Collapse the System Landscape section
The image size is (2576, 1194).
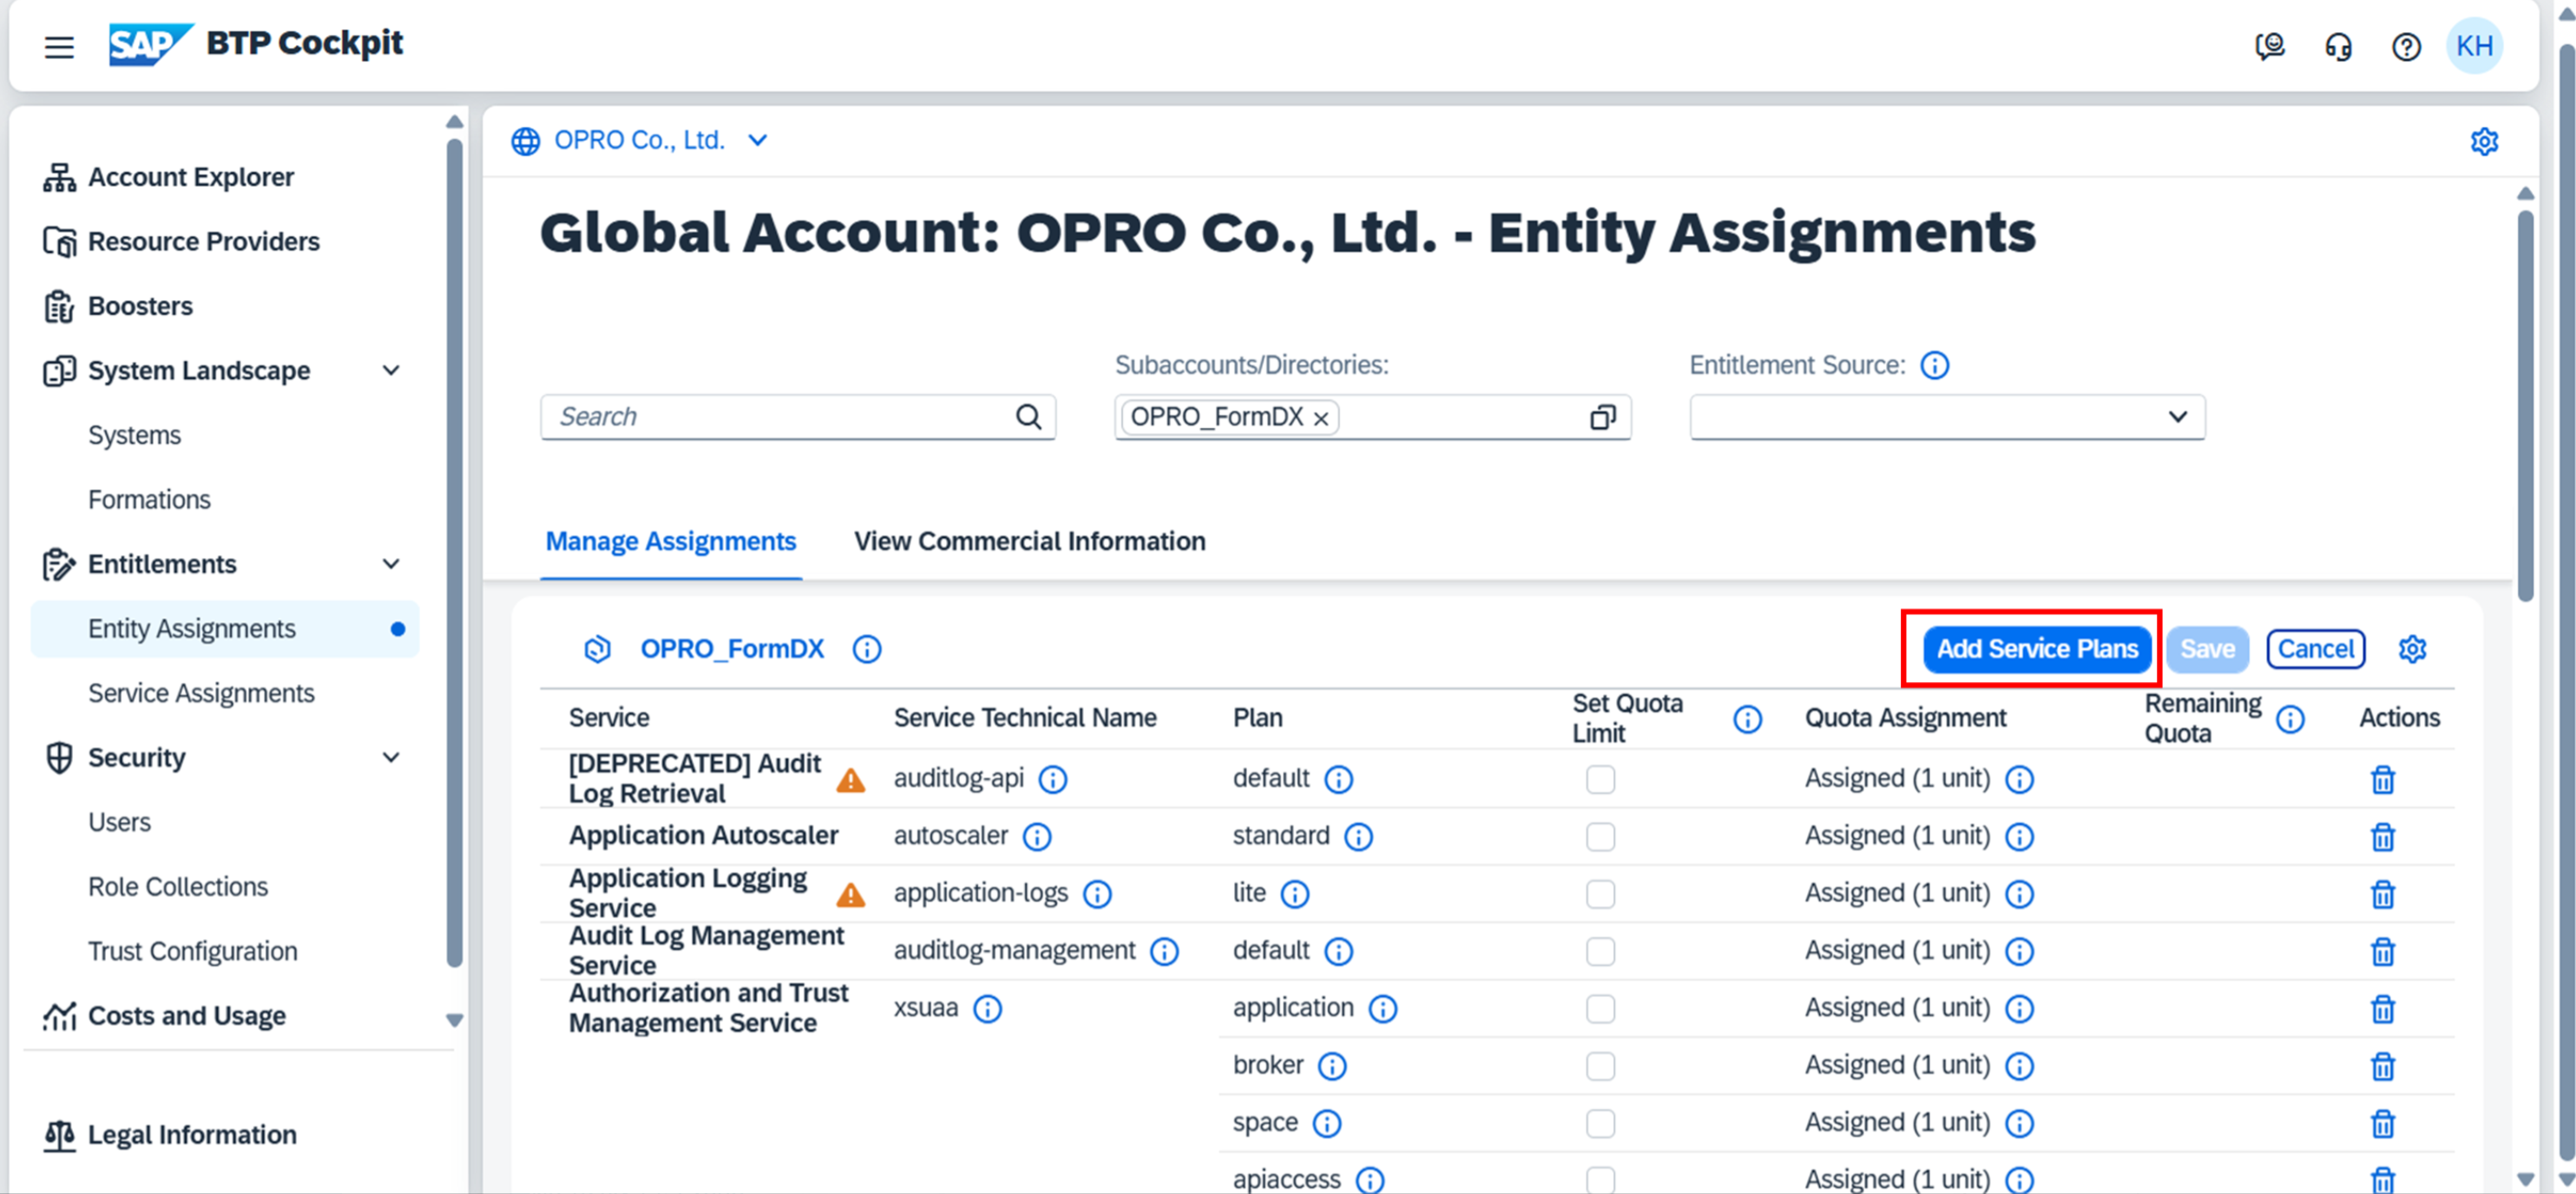point(391,370)
